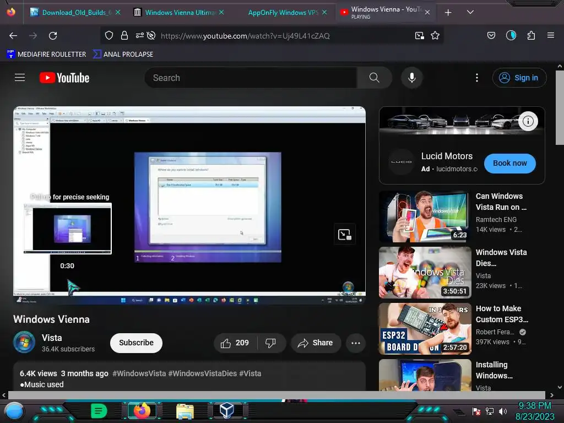Image resolution: width=564 pixels, height=423 pixels.
Task: Open Installing Windows video title
Action: [x=494, y=370]
